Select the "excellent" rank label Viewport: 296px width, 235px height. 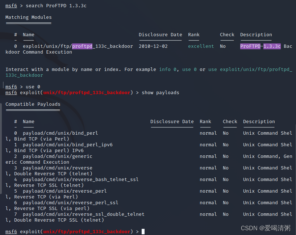[x=201, y=46]
